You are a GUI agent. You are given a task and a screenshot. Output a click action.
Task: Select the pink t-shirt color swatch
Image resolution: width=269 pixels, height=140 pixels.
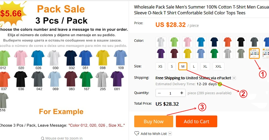187,42
